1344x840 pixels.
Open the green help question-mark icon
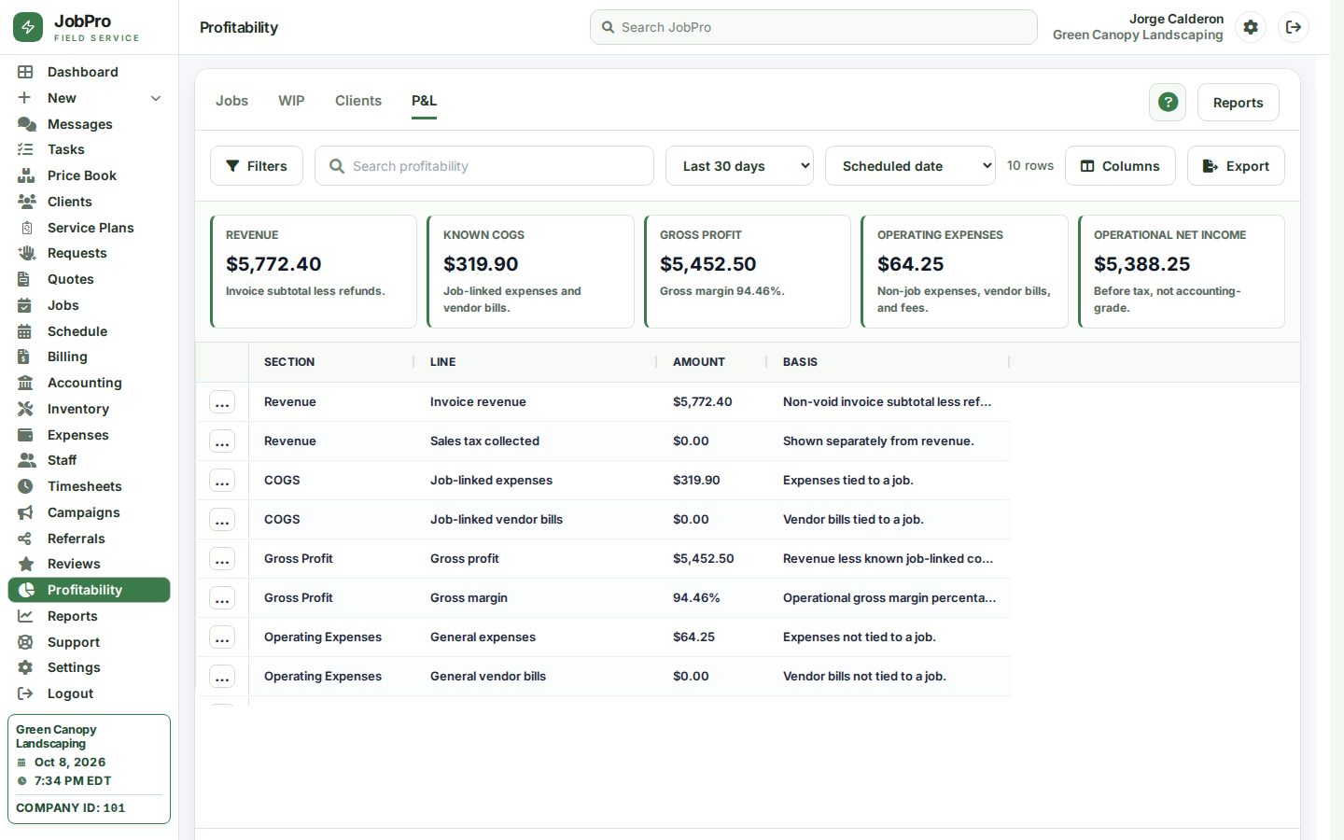point(1168,103)
